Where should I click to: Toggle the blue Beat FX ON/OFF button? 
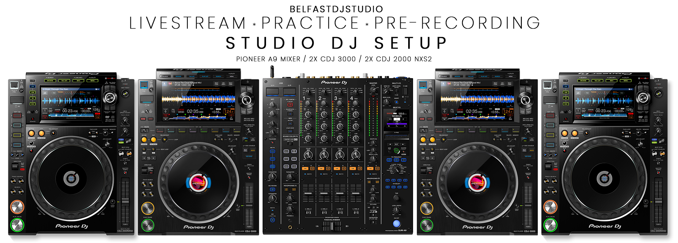pyautogui.click(x=396, y=224)
